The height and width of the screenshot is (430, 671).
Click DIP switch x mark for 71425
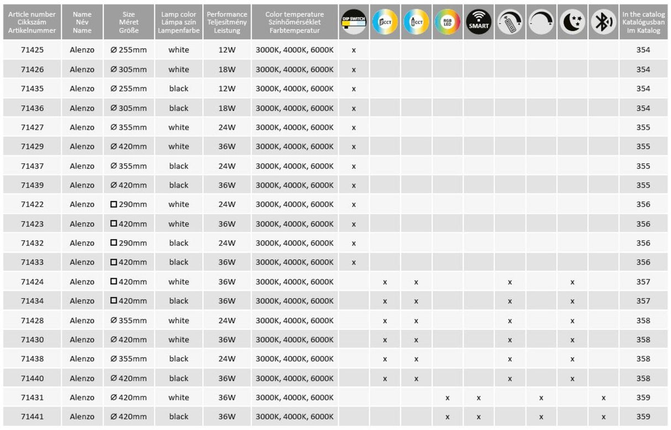click(354, 50)
